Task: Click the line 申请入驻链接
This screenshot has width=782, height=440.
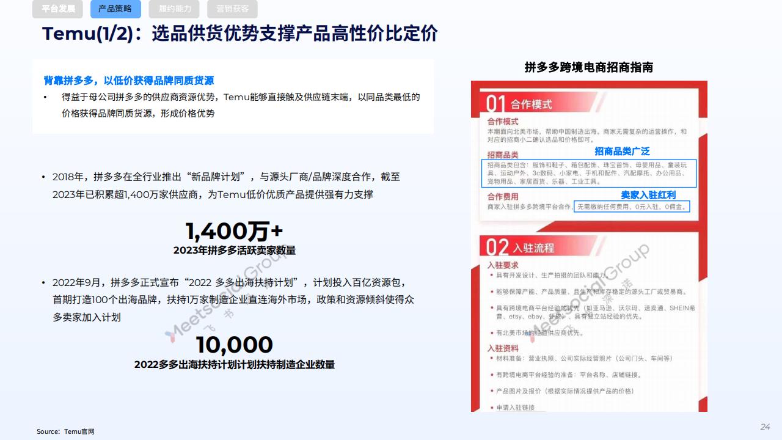Action: tap(515, 408)
